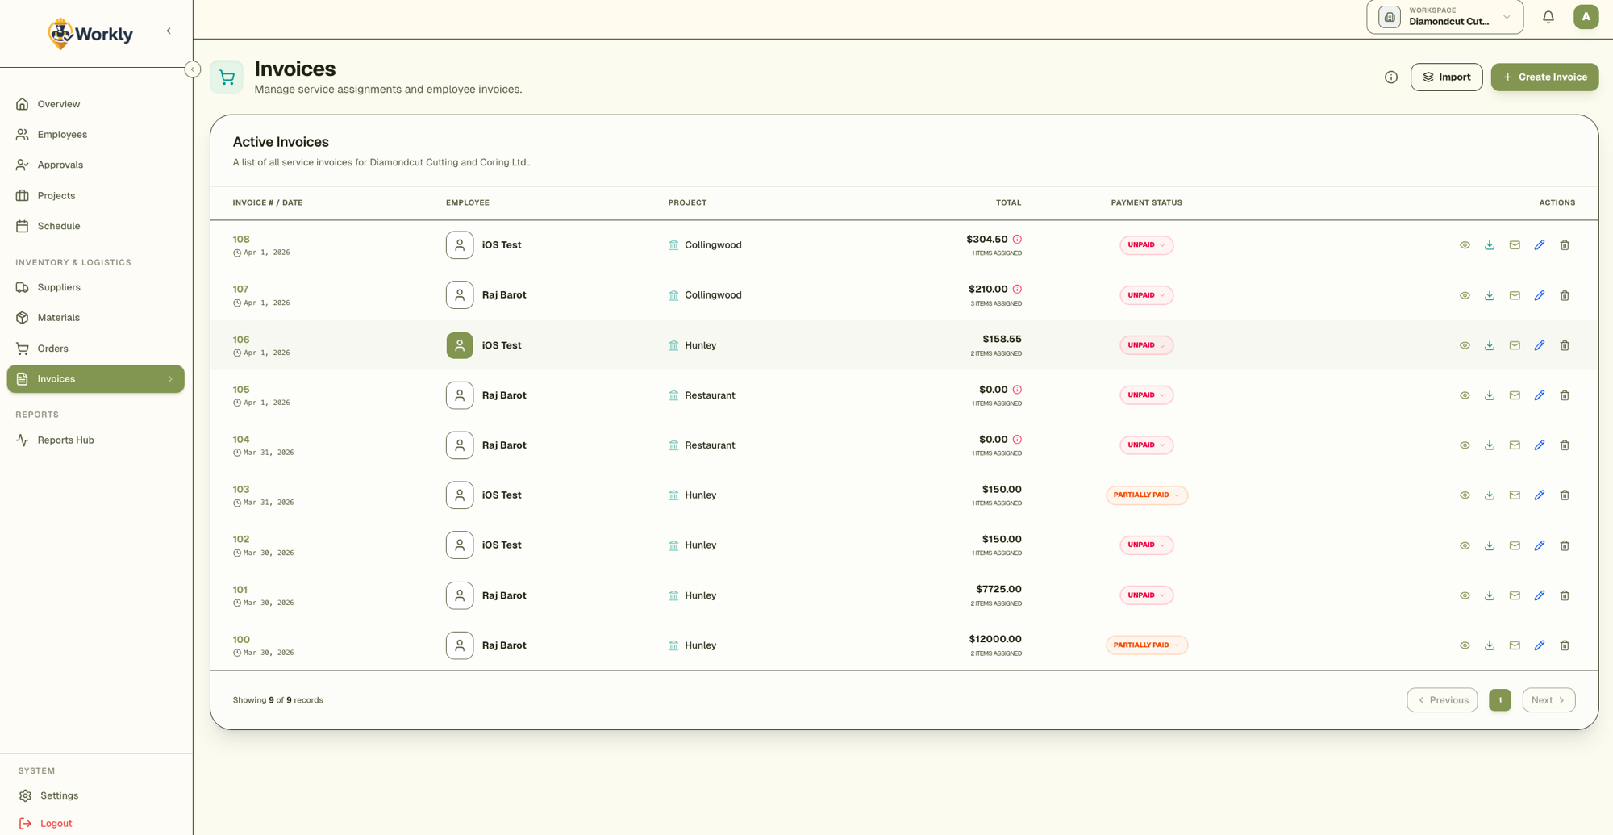Delete invoice 100 using the trash icon

1565,645
